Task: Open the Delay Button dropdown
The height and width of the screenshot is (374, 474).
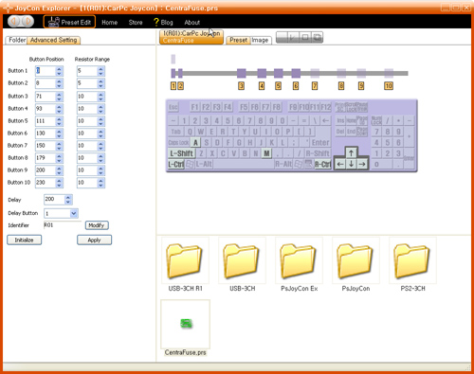Action: tap(74, 213)
